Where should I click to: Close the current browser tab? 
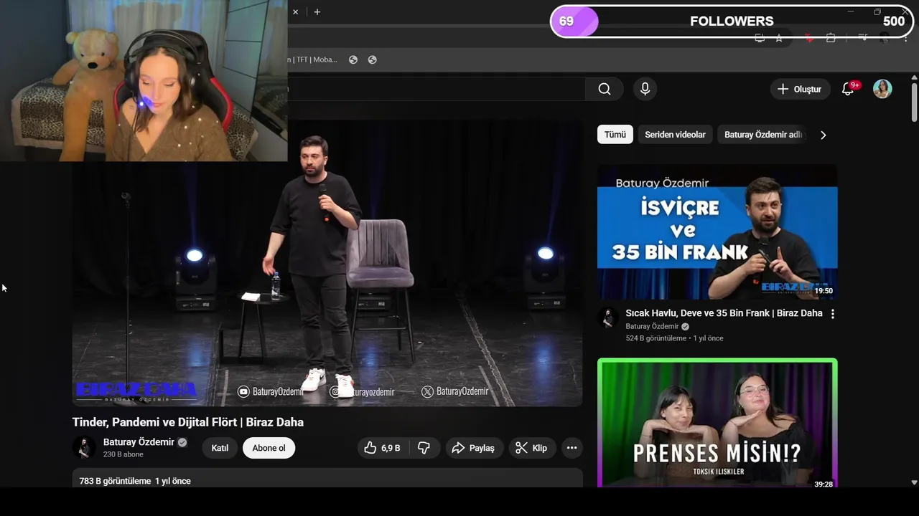[x=295, y=11]
